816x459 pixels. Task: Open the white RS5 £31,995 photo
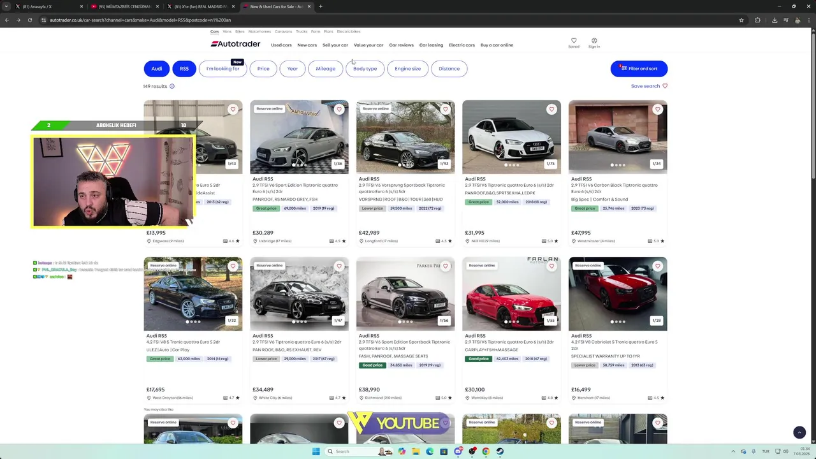(x=511, y=137)
